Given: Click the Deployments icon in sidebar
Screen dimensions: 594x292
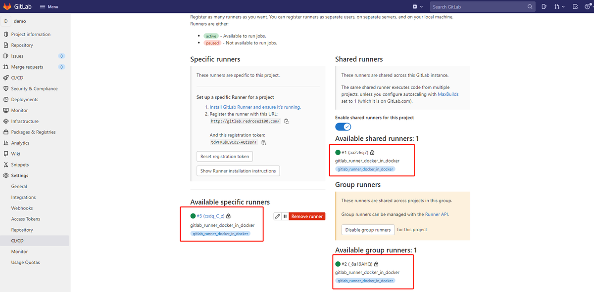Looking at the screenshot, I should (6, 99).
